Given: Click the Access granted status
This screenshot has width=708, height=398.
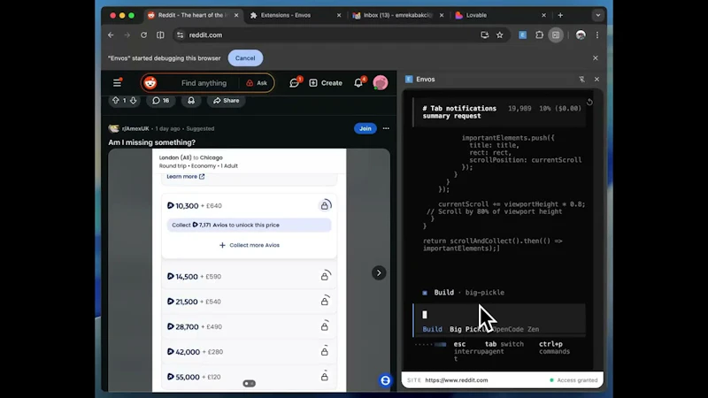Looking at the screenshot, I should (573, 380).
